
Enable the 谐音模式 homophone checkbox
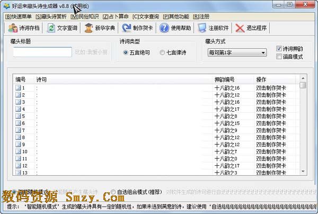(279, 57)
